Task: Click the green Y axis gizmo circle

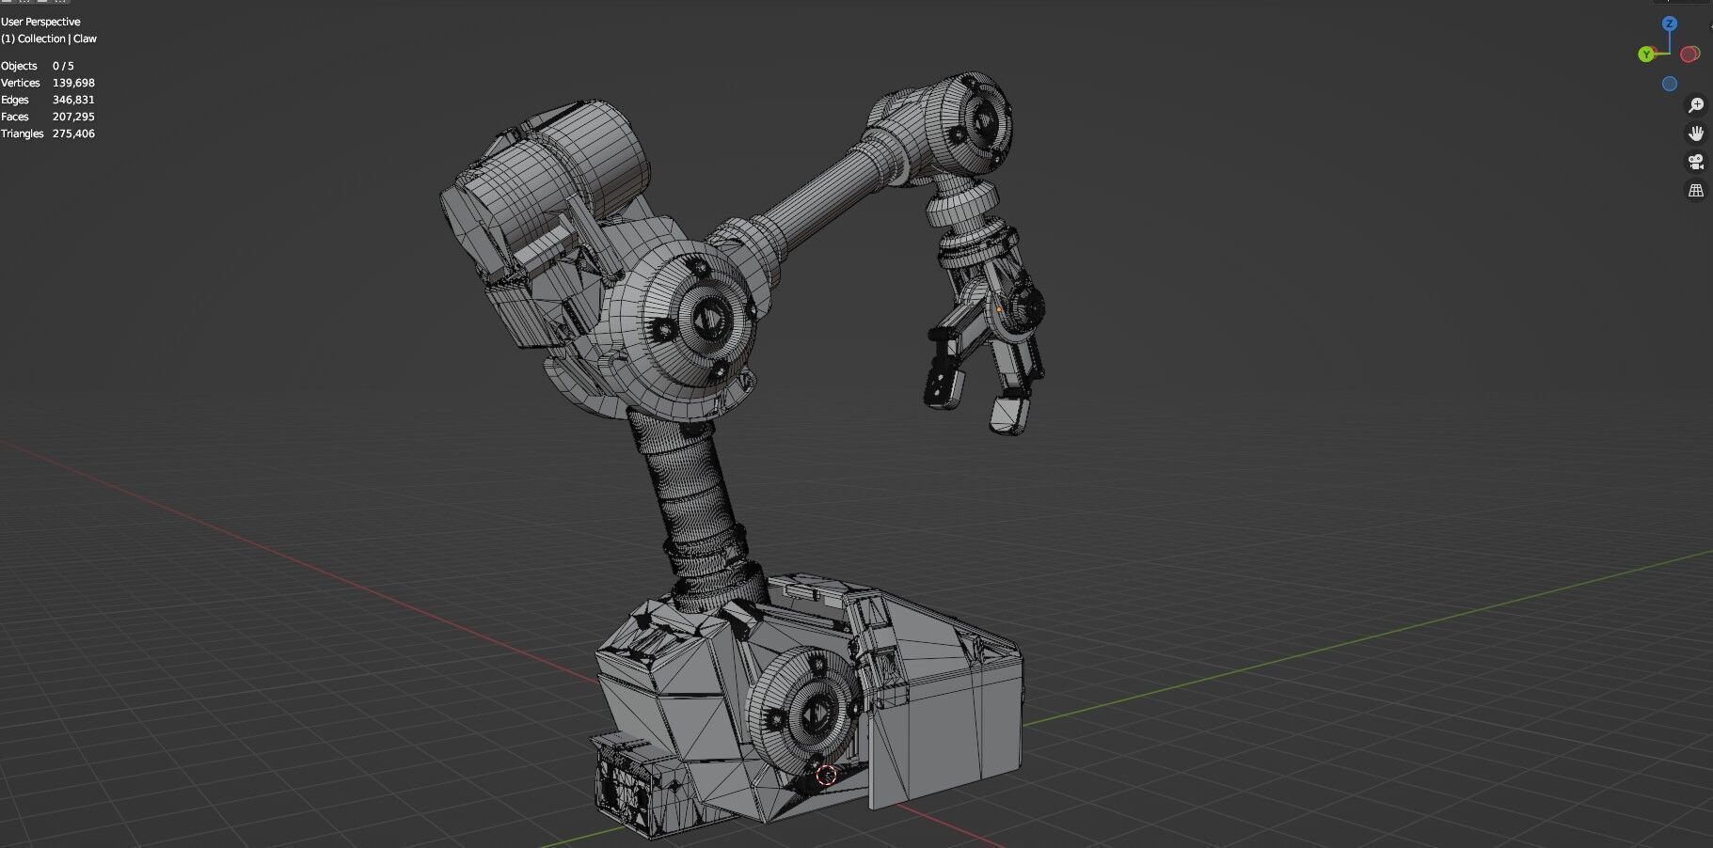Action: 1646,55
